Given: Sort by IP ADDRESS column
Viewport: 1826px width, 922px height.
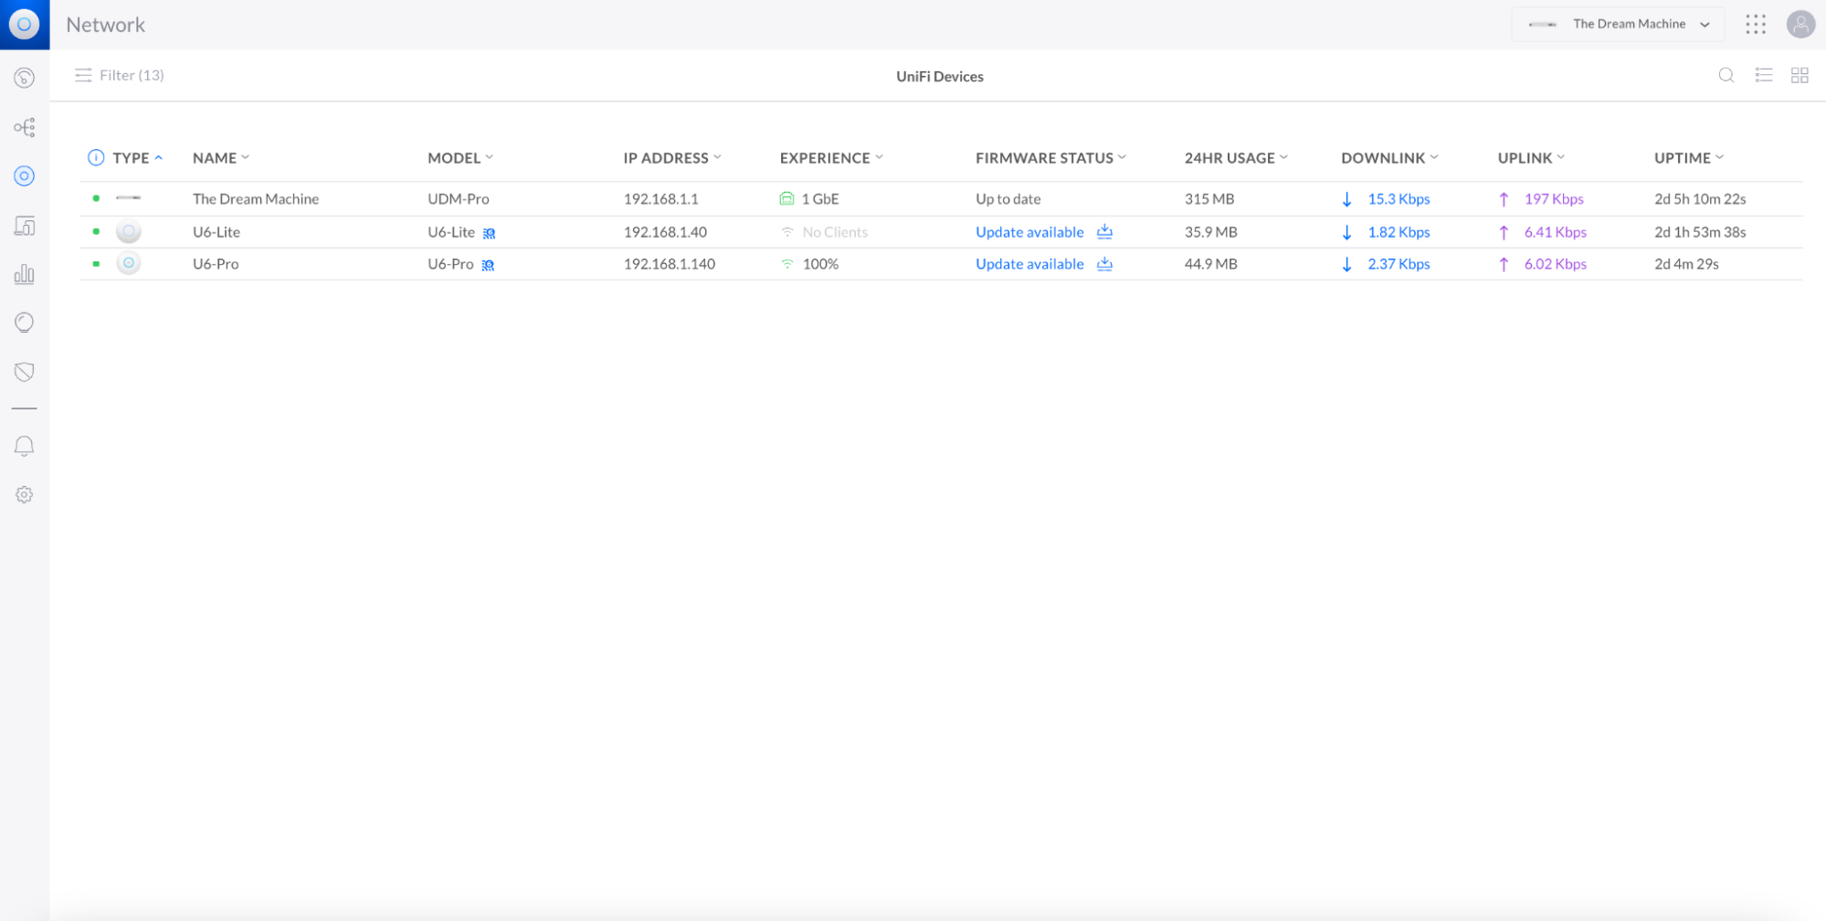Looking at the screenshot, I should point(672,157).
